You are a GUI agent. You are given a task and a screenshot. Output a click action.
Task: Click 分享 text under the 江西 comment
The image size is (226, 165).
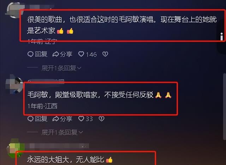tap(66, 119)
